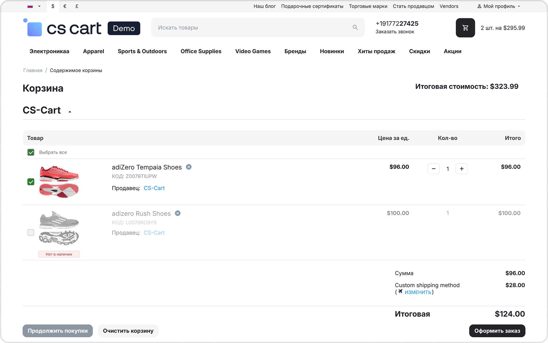
Task: Open the Apparel category
Action: coord(94,51)
